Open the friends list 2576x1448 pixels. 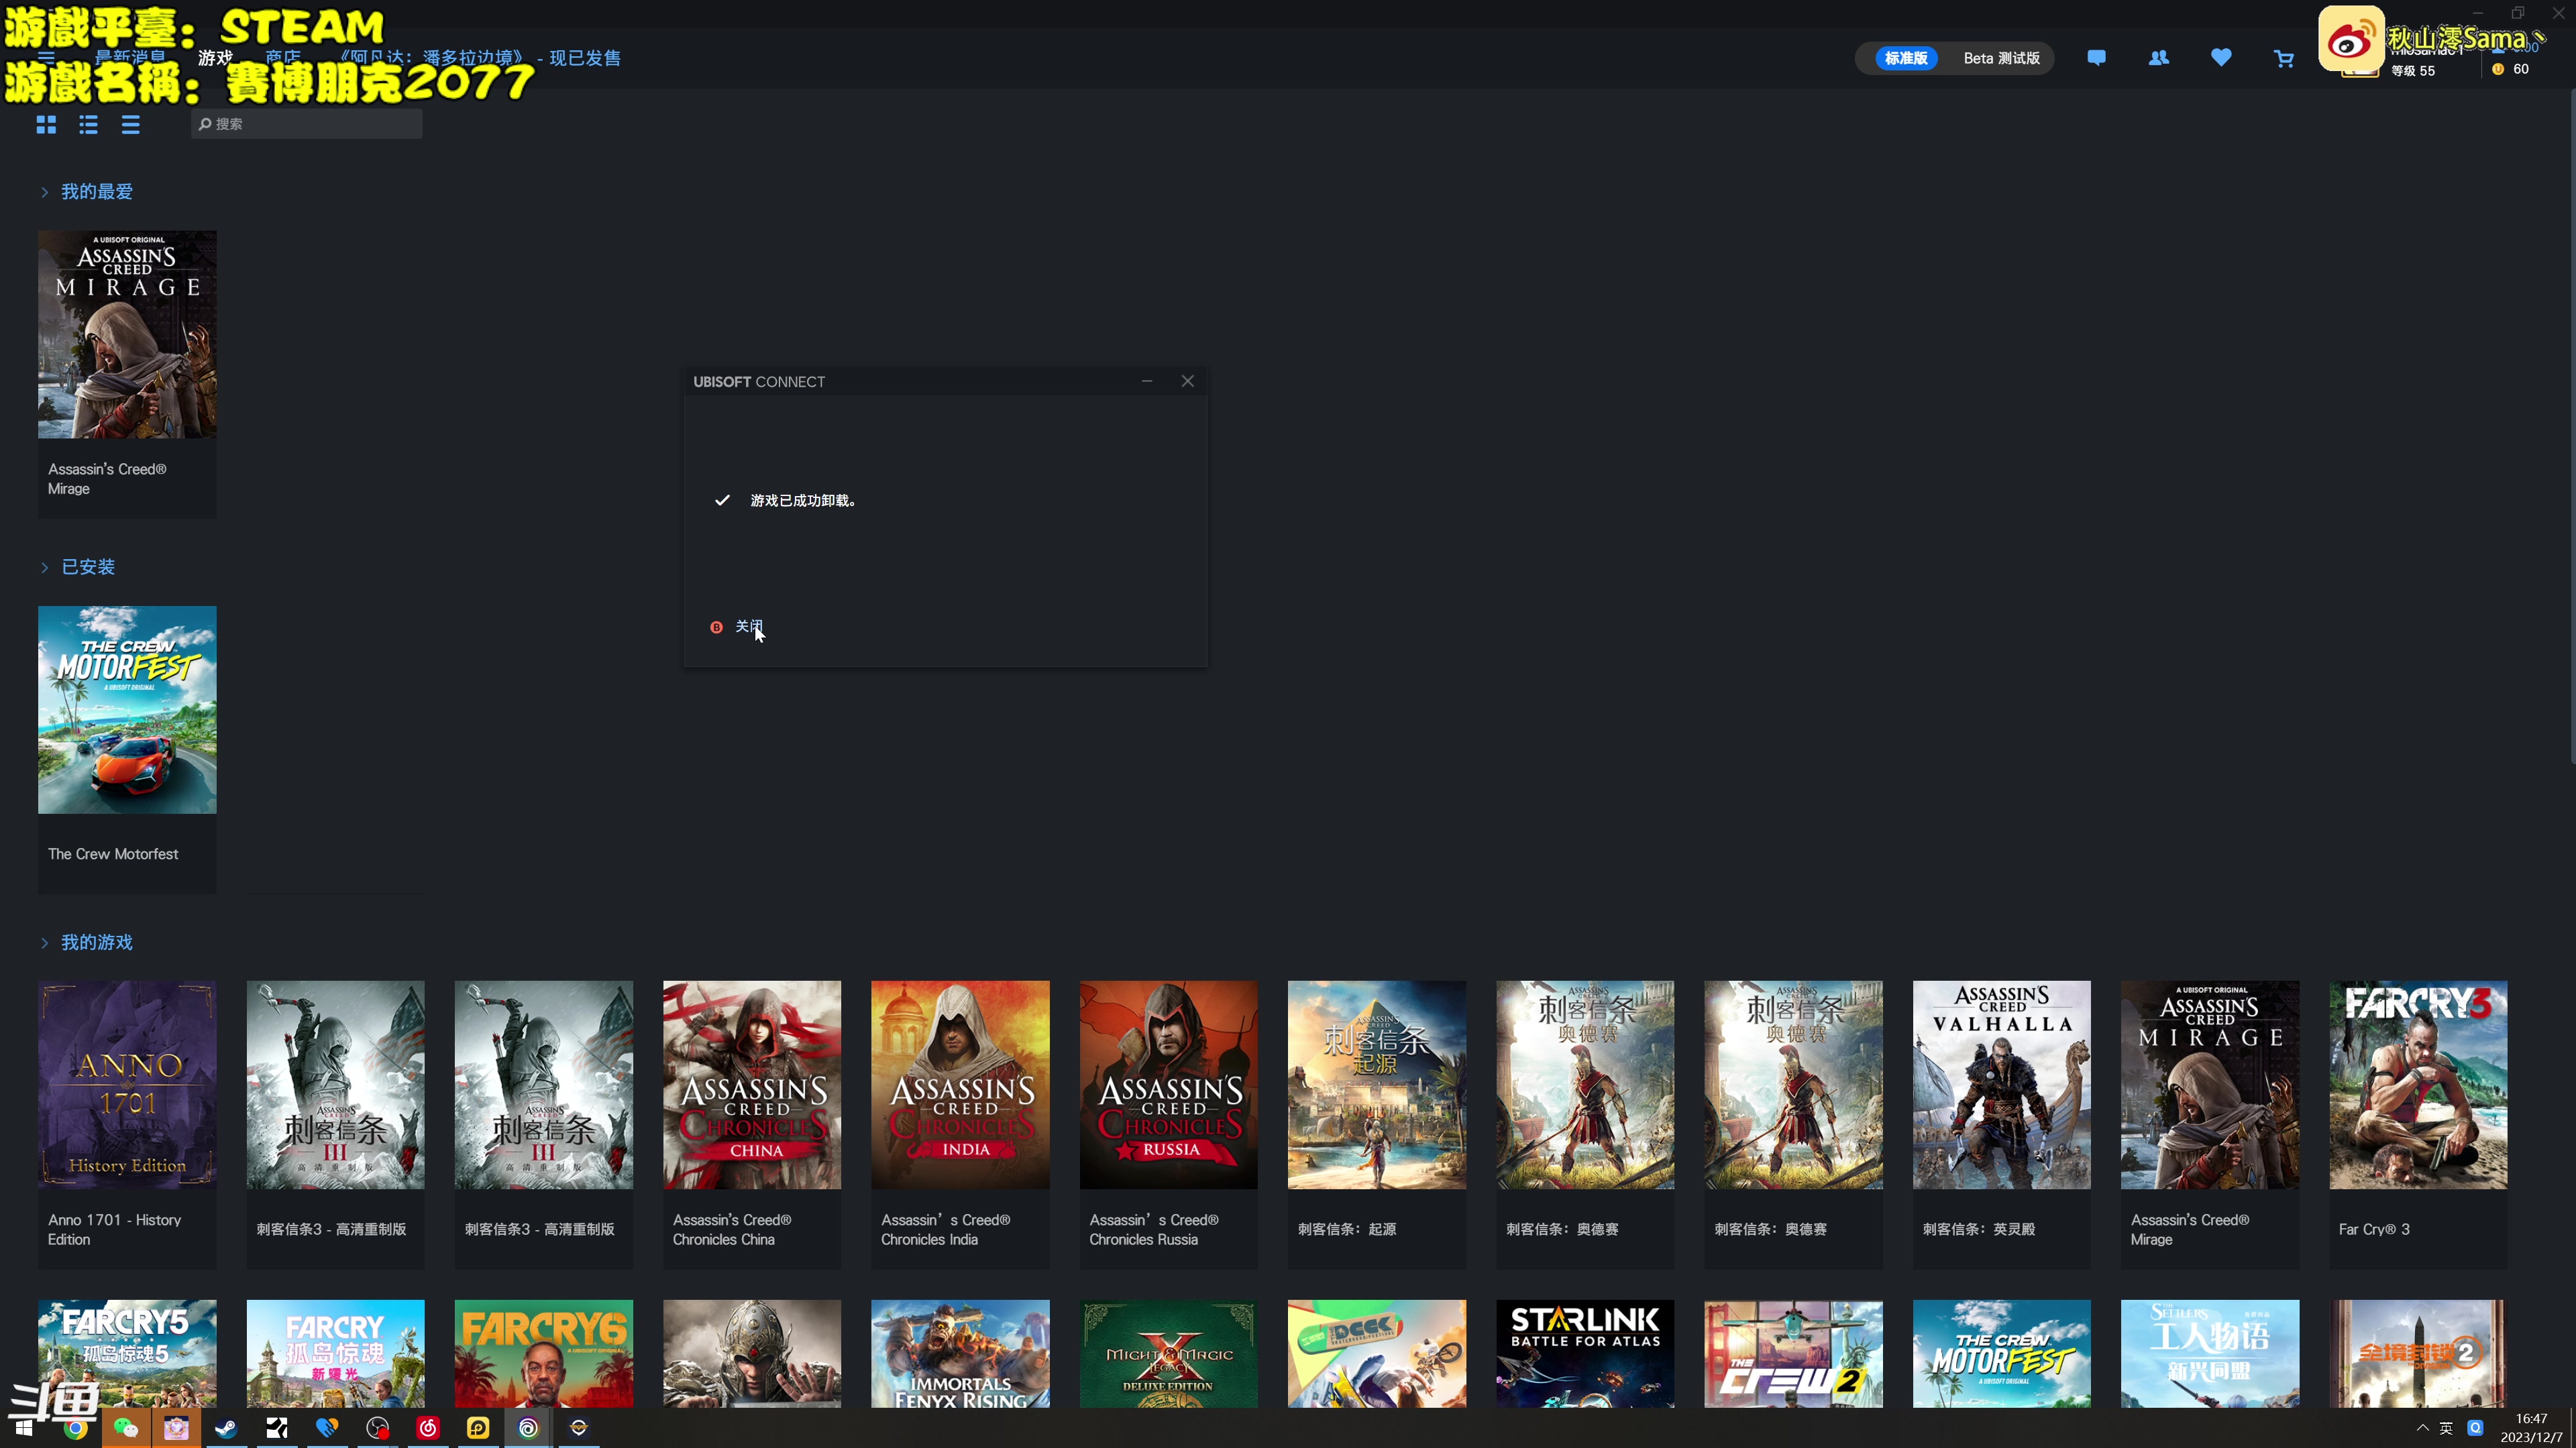pos(2158,58)
